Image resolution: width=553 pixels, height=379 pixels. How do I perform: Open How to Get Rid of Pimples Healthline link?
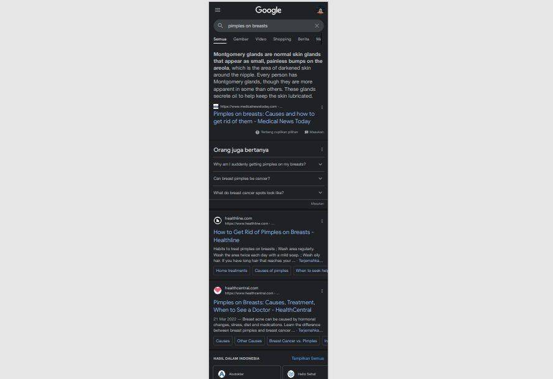[x=263, y=236]
